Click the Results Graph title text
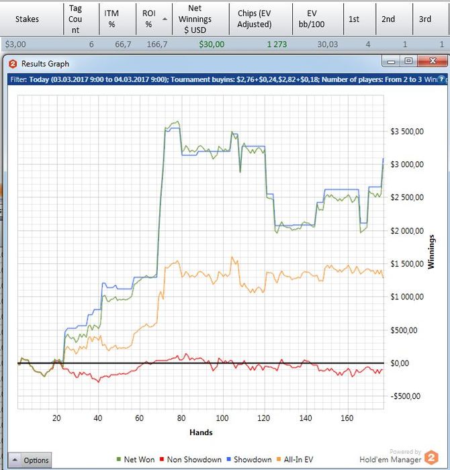 tap(45, 64)
